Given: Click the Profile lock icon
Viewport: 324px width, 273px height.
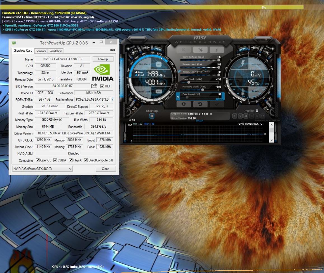Looking at the screenshot, I should tap(257, 111).
